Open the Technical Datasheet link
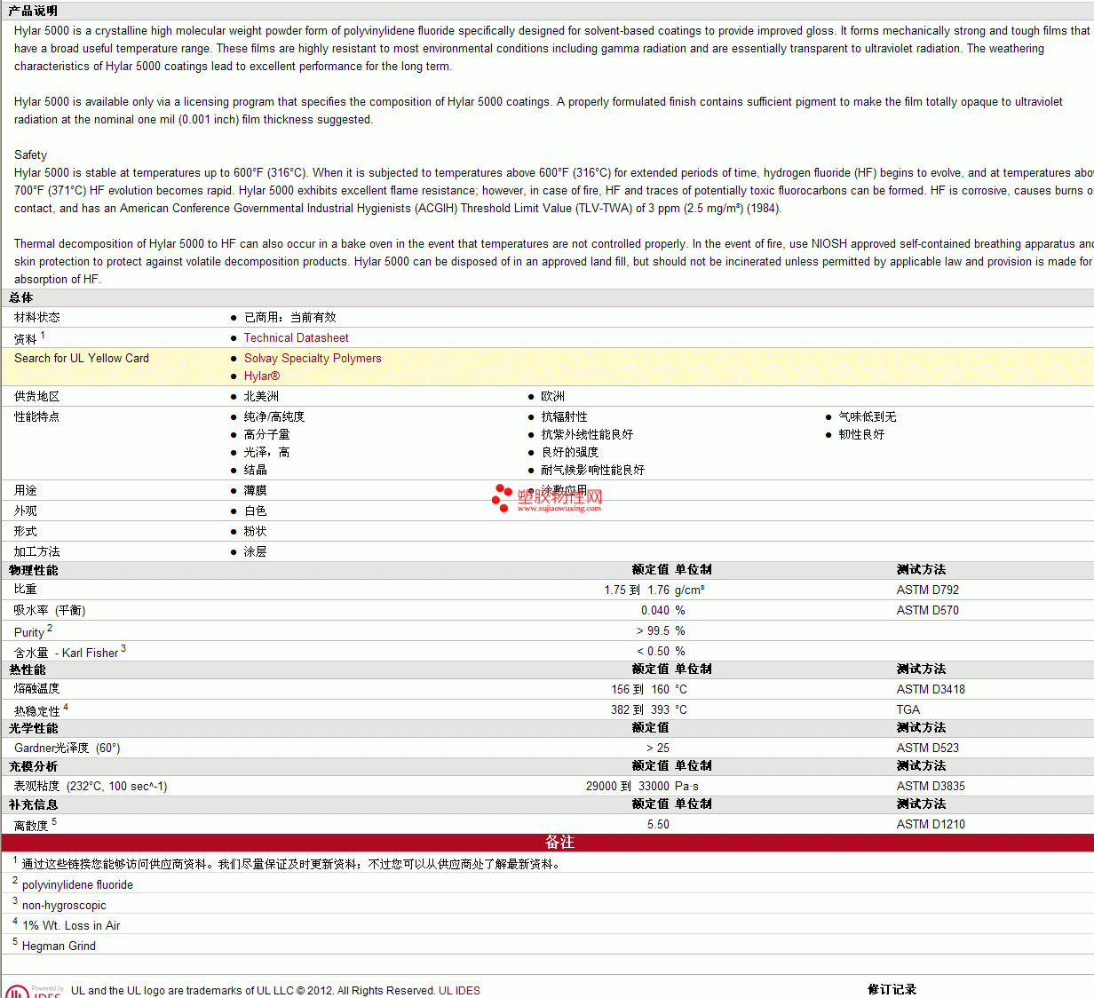Screen dimensions: 1094x998 (296, 338)
